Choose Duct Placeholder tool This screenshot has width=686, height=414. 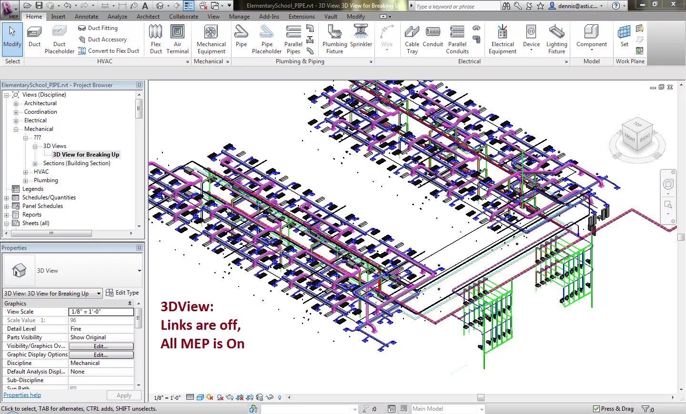pyautogui.click(x=60, y=40)
